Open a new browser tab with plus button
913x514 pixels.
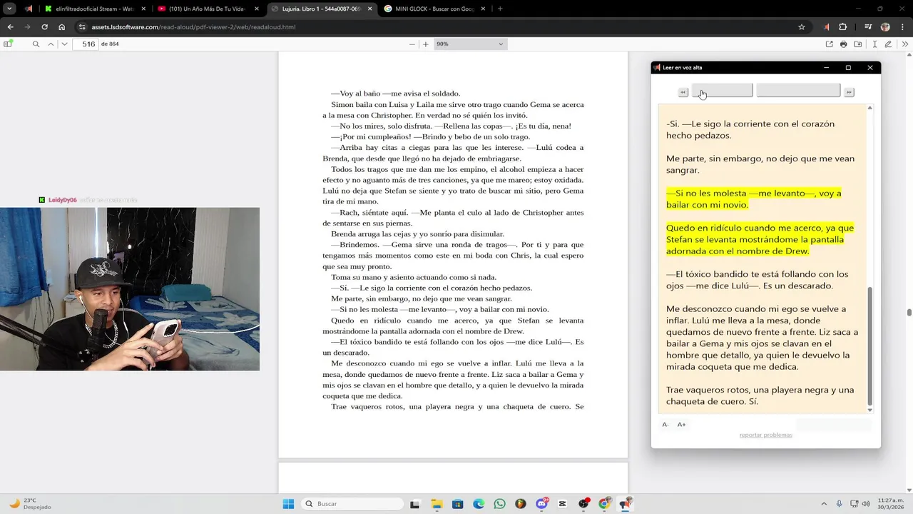500,9
